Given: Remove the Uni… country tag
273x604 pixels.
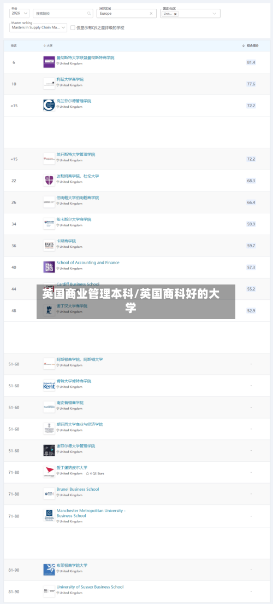Looking at the screenshot, I should point(176,14).
